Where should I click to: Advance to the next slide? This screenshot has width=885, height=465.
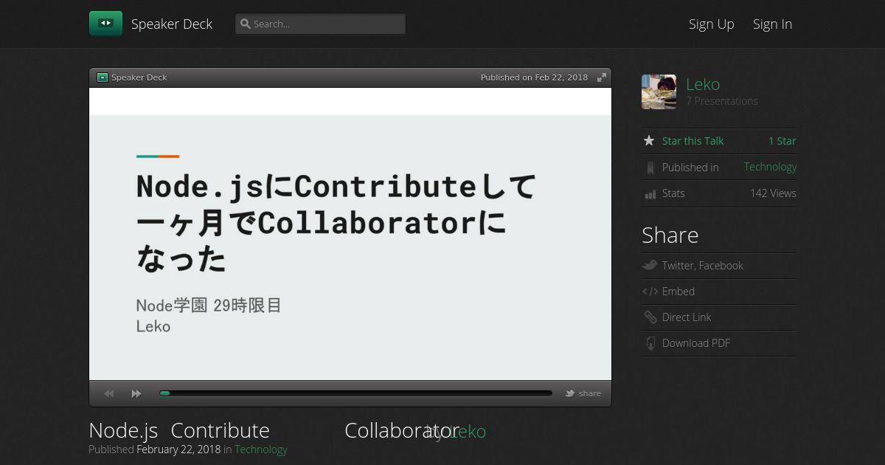(x=136, y=393)
